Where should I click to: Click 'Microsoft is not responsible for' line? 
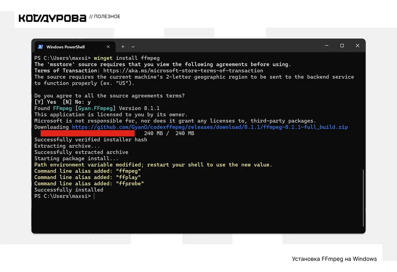[x=175, y=121]
